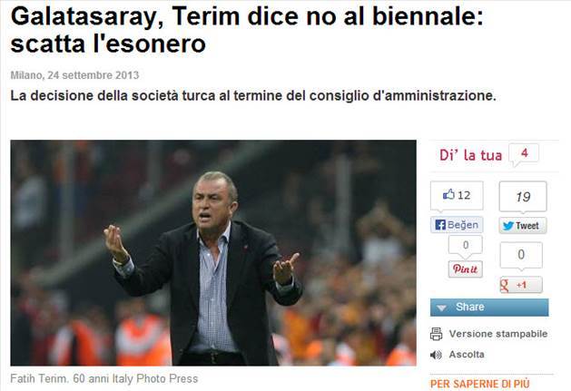571x391 pixels.
Task: Click the Facebook f logo icon
Action: coord(440,225)
